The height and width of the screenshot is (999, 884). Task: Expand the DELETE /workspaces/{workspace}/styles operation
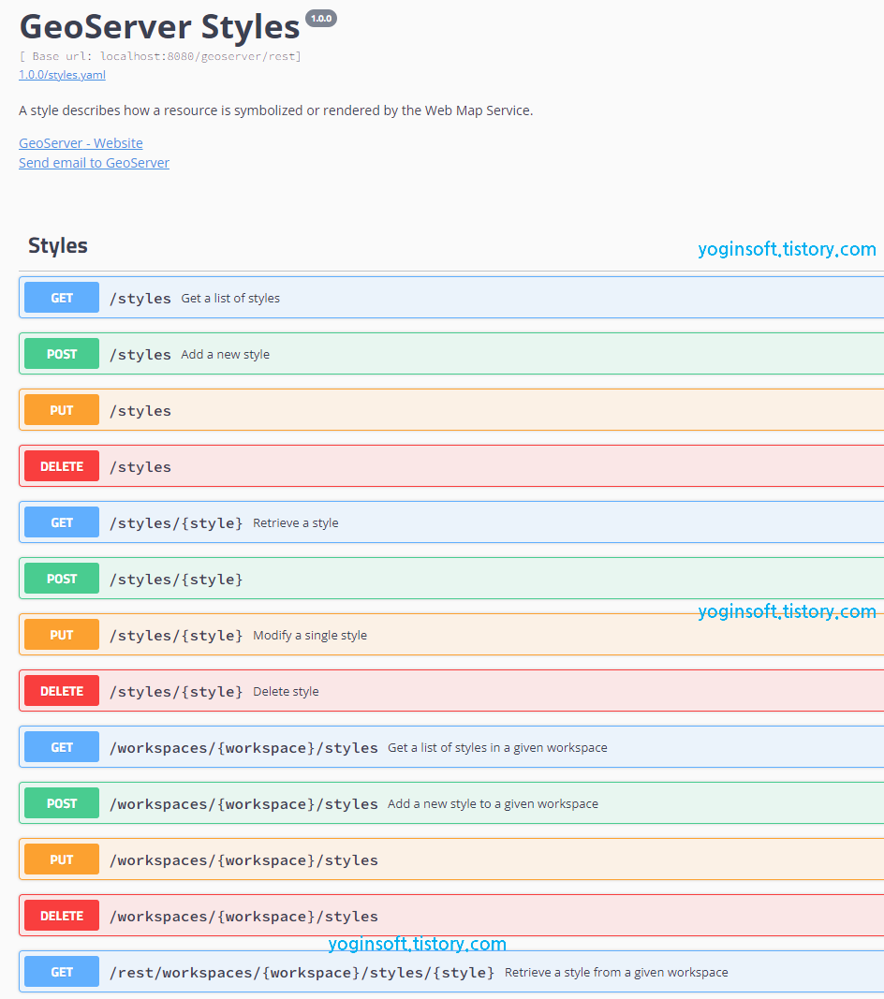tap(451, 915)
